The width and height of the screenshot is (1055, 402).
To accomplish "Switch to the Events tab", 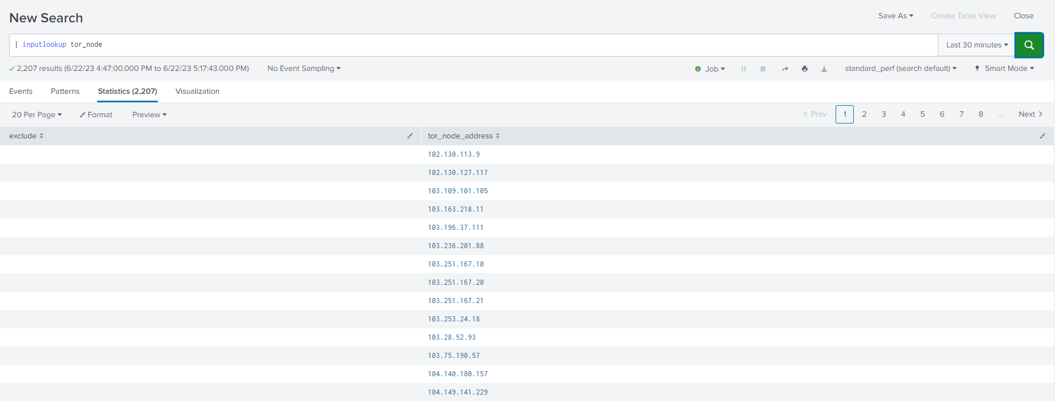I will coord(21,91).
